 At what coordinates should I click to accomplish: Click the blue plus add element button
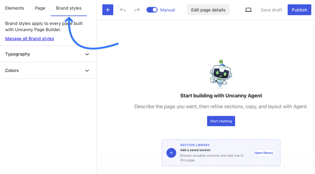[108, 10]
